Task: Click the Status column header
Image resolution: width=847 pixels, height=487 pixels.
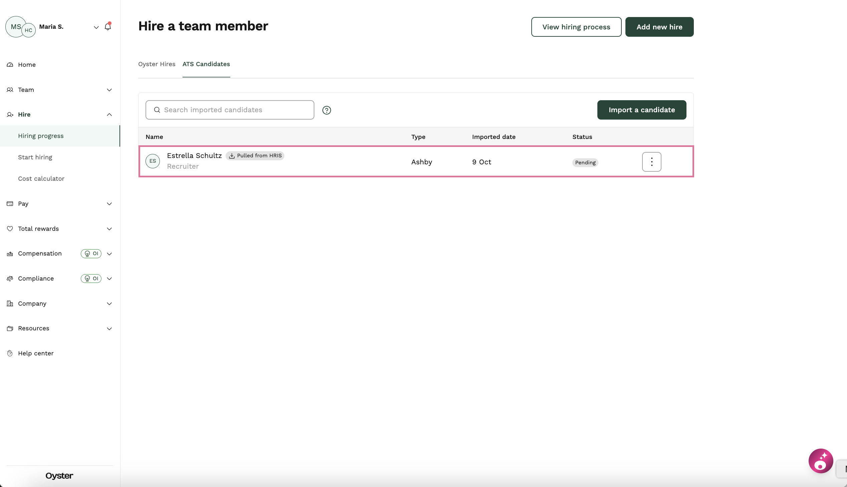Action: click(x=582, y=137)
